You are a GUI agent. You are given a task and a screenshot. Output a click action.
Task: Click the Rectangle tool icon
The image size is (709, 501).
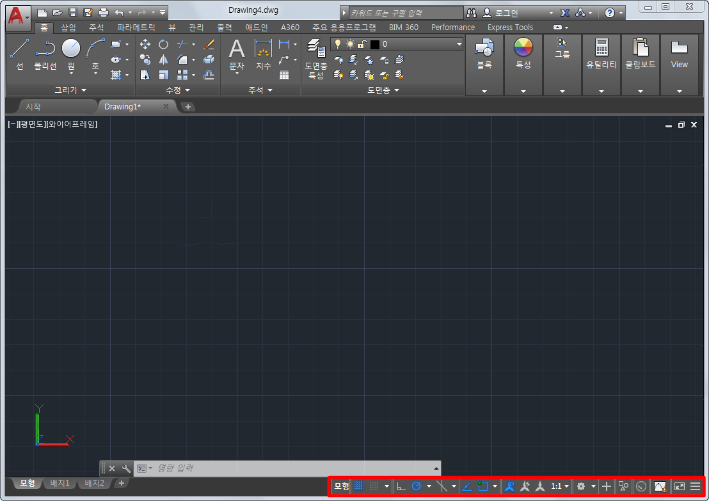pos(116,44)
